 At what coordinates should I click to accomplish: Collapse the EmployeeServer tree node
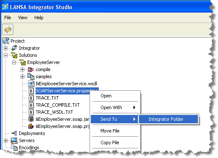coord(14,62)
